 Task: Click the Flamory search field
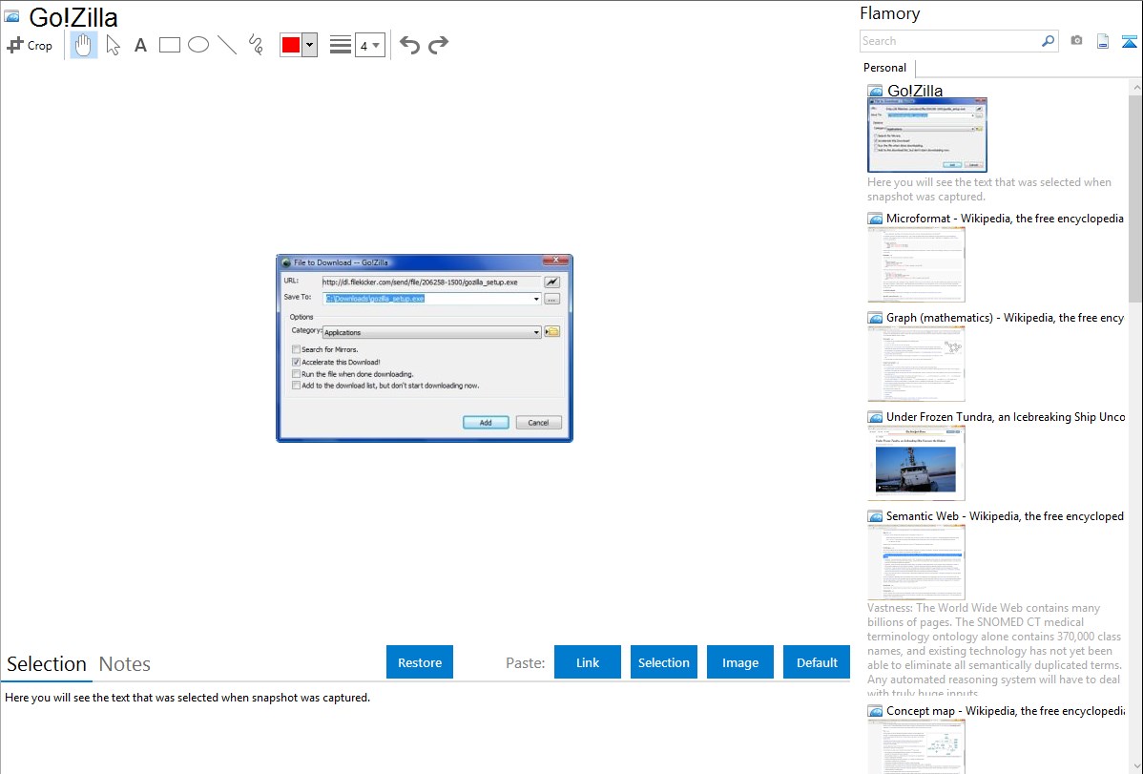[950, 41]
